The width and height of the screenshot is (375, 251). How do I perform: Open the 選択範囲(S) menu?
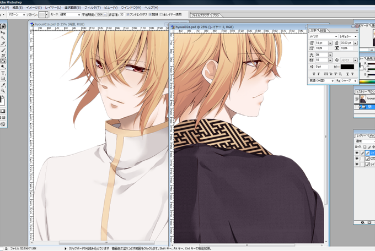pos(72,8)
